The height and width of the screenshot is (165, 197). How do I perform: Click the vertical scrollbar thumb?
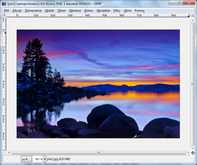click(x=192, y=84)
